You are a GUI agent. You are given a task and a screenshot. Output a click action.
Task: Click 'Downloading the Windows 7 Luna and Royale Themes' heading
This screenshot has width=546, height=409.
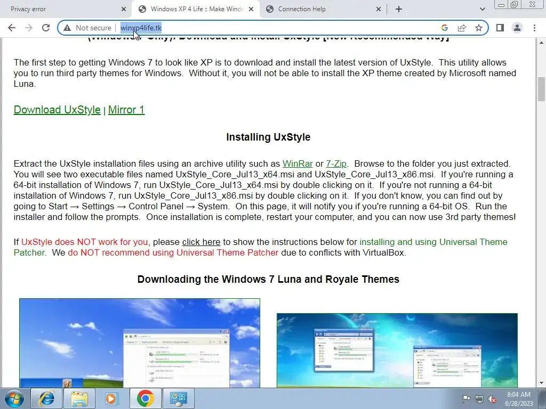coord(268,279)
